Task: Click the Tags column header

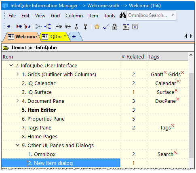Action: [167, 56]
